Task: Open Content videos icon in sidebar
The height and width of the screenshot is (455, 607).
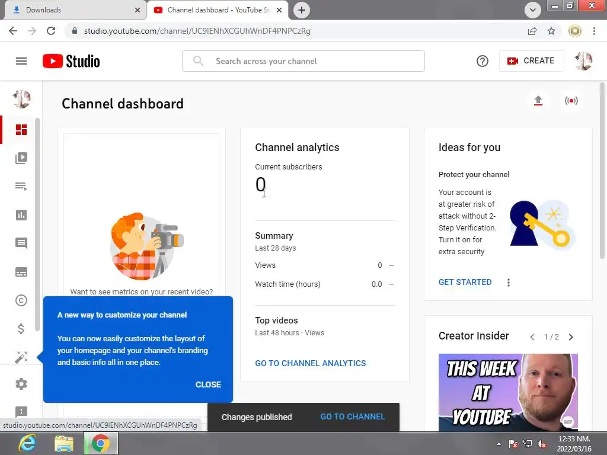Action: [x=21, y=158]
